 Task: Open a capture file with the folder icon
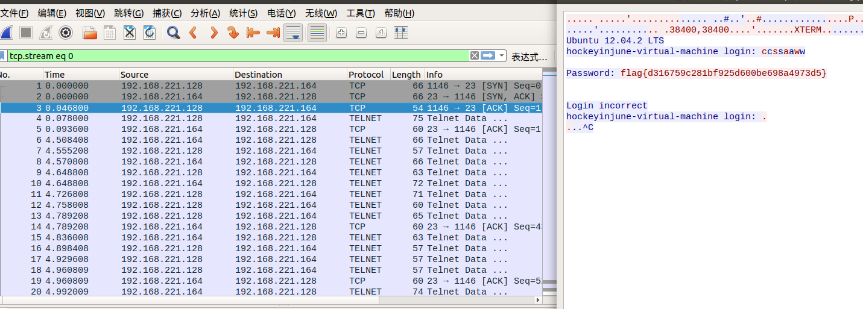(x=90, y=33)
